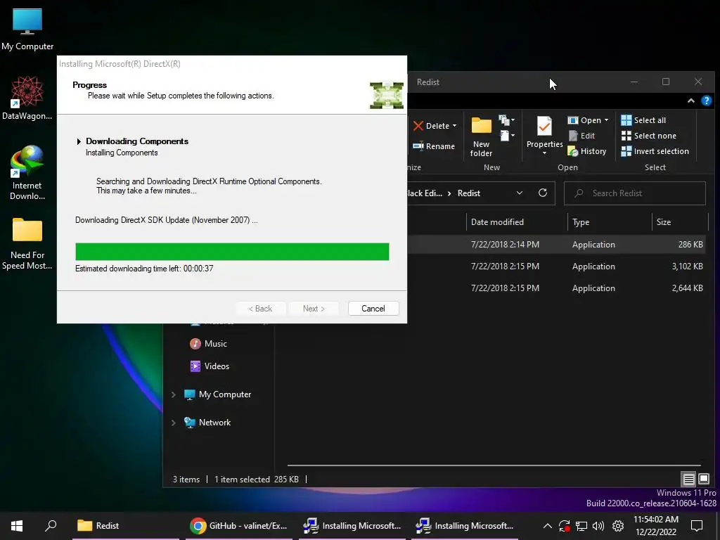Click sync tray icon with red dot
This screenshot has width=720, height=540.
click(x=565, y=526)
